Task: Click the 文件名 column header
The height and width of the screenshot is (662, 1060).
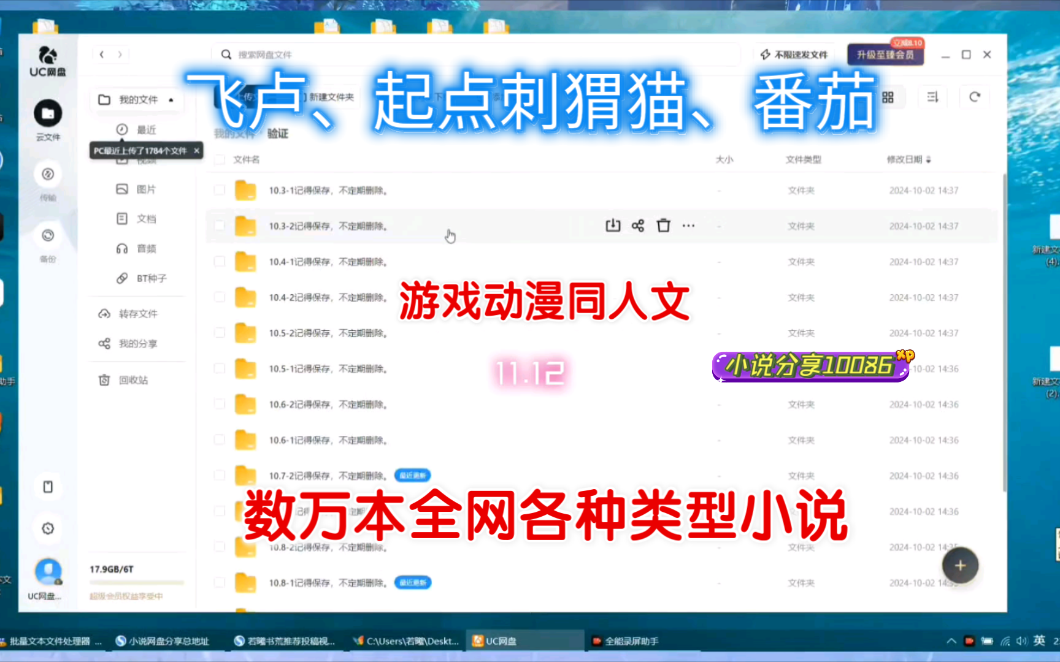Action: pyautogui.click(x=247, y=159)
